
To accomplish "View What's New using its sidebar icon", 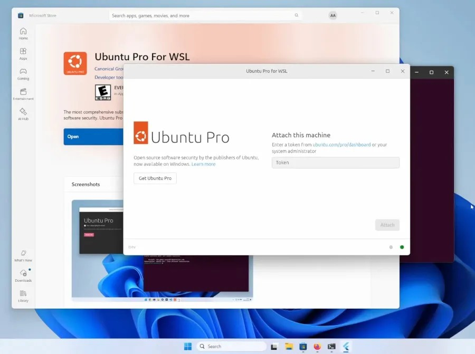I will point(23,256).
